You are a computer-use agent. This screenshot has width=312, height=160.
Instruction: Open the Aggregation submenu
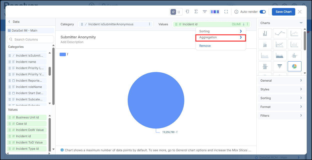[x=221, y=37]
